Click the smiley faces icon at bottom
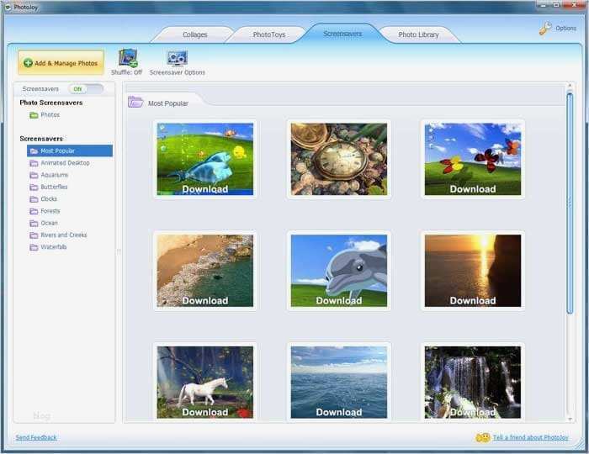Image resolution: width=589 pixels, height=454 pixels. [483, 437]
